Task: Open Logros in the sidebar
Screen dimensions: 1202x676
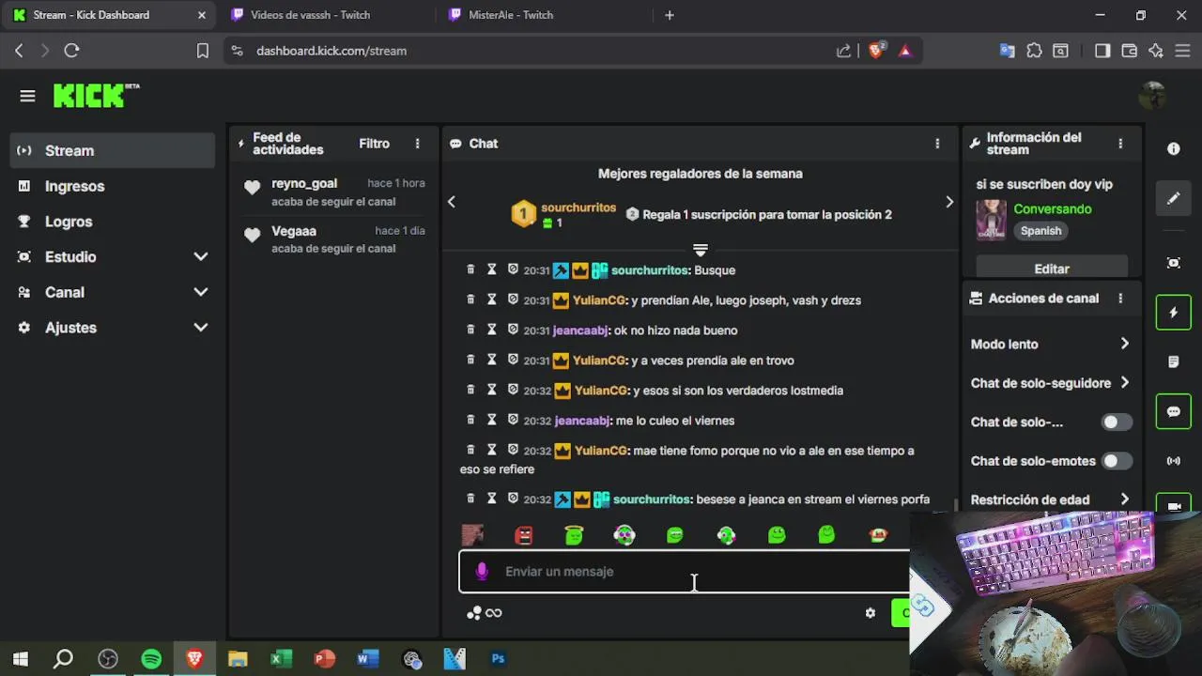Action: [x=113, y=222]
